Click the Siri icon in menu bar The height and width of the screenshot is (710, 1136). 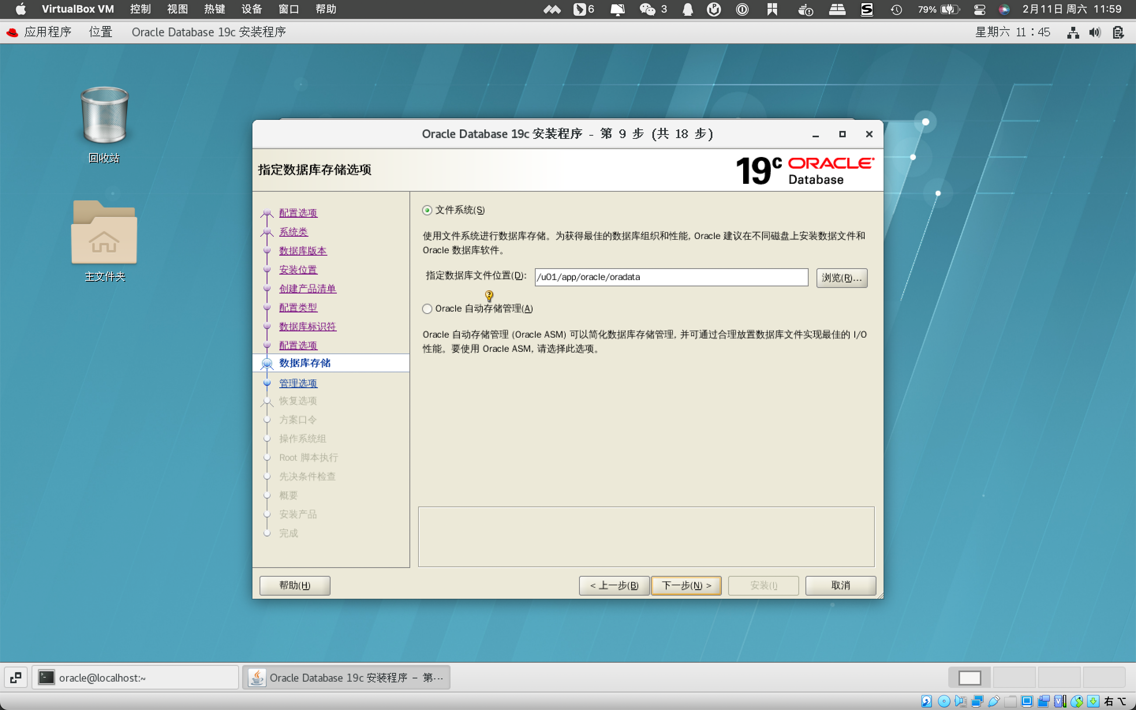click(1004, 9)
